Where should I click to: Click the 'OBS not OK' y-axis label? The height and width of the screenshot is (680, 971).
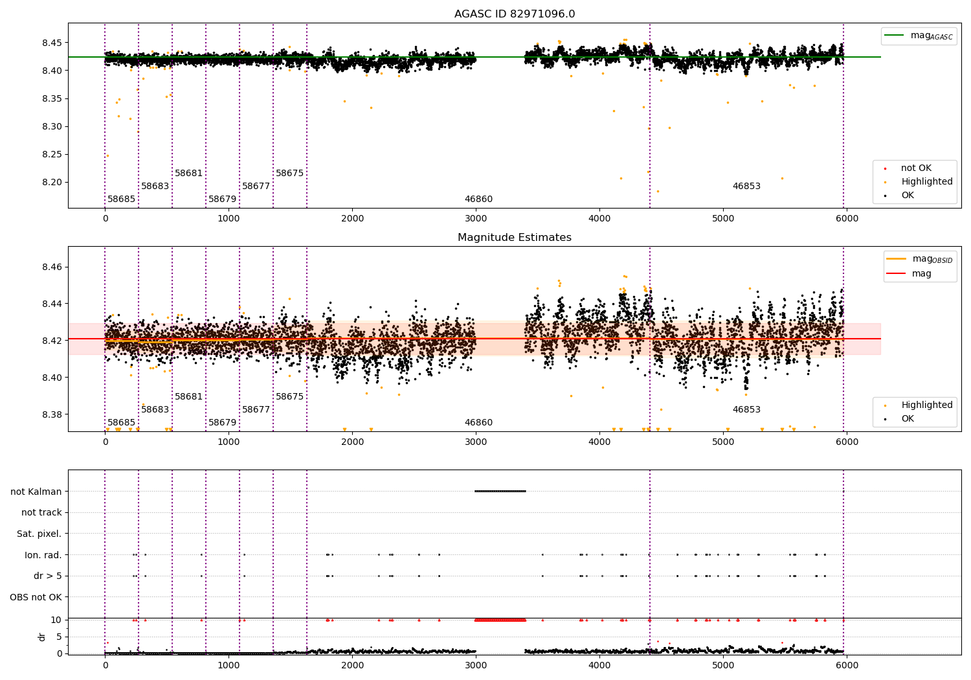pyautogui.click(x=36, y=598)
